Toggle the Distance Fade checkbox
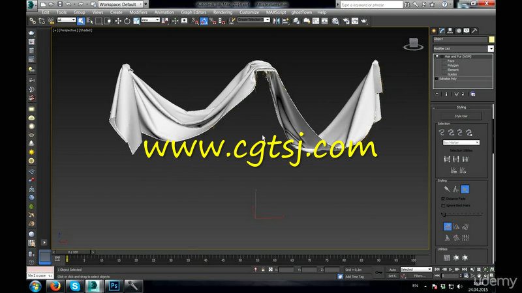This screenshot has width=522, height=293. point(443,199)
